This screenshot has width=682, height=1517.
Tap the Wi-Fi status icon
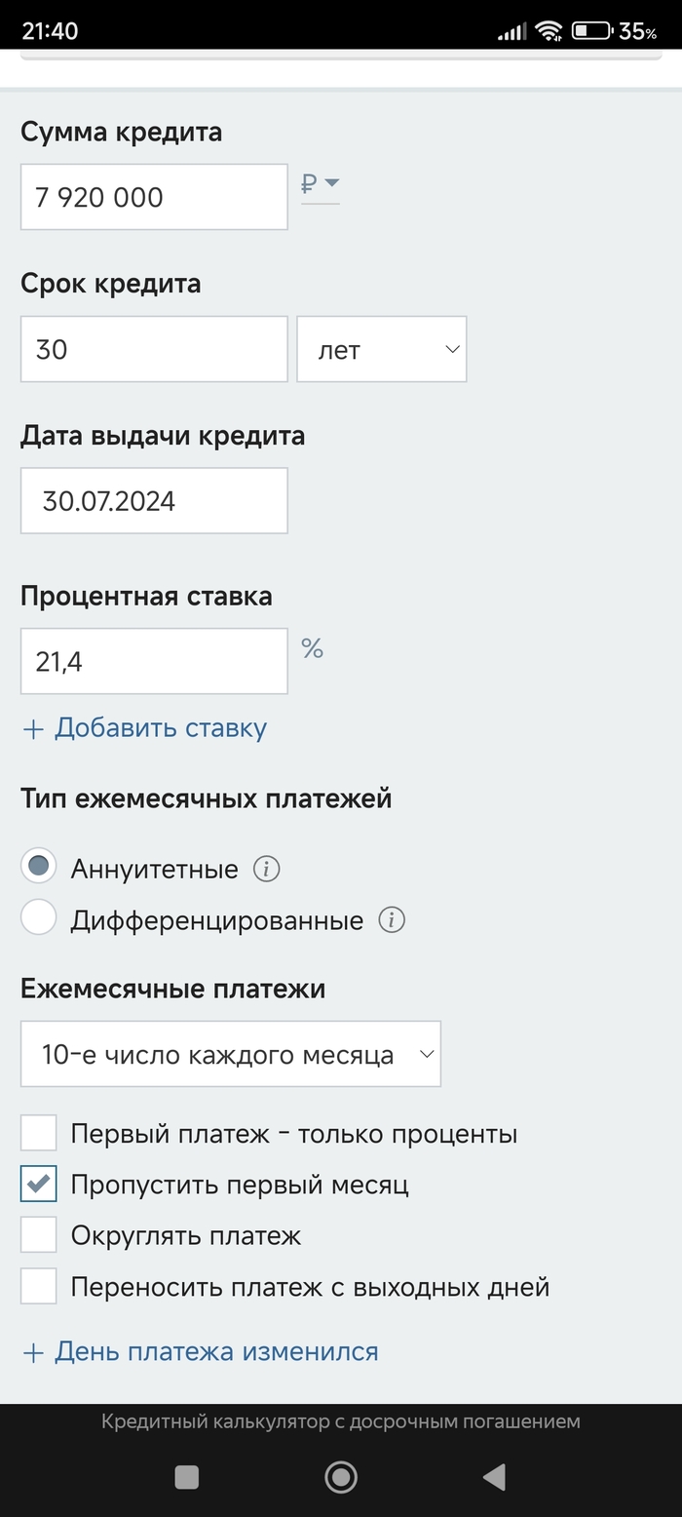point(549,31)
